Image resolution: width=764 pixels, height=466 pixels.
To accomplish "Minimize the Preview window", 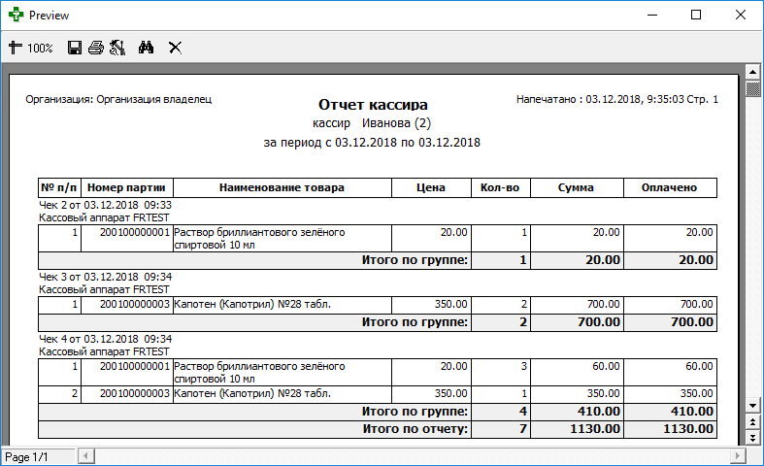I will [652, 16].
